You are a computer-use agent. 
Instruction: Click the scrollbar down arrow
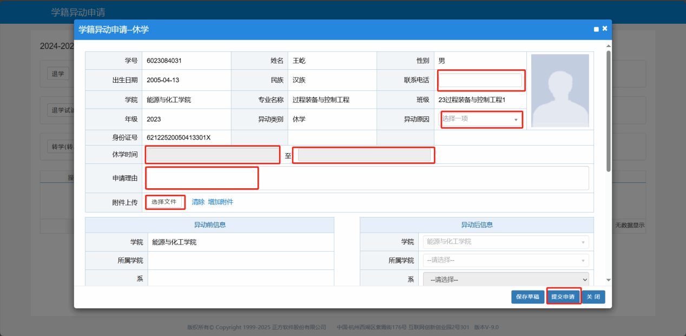click(x=609, y=280)
